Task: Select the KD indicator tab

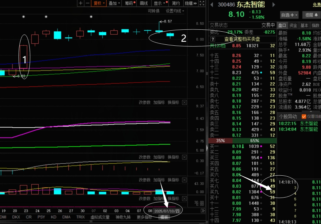Action: point(54,217)
